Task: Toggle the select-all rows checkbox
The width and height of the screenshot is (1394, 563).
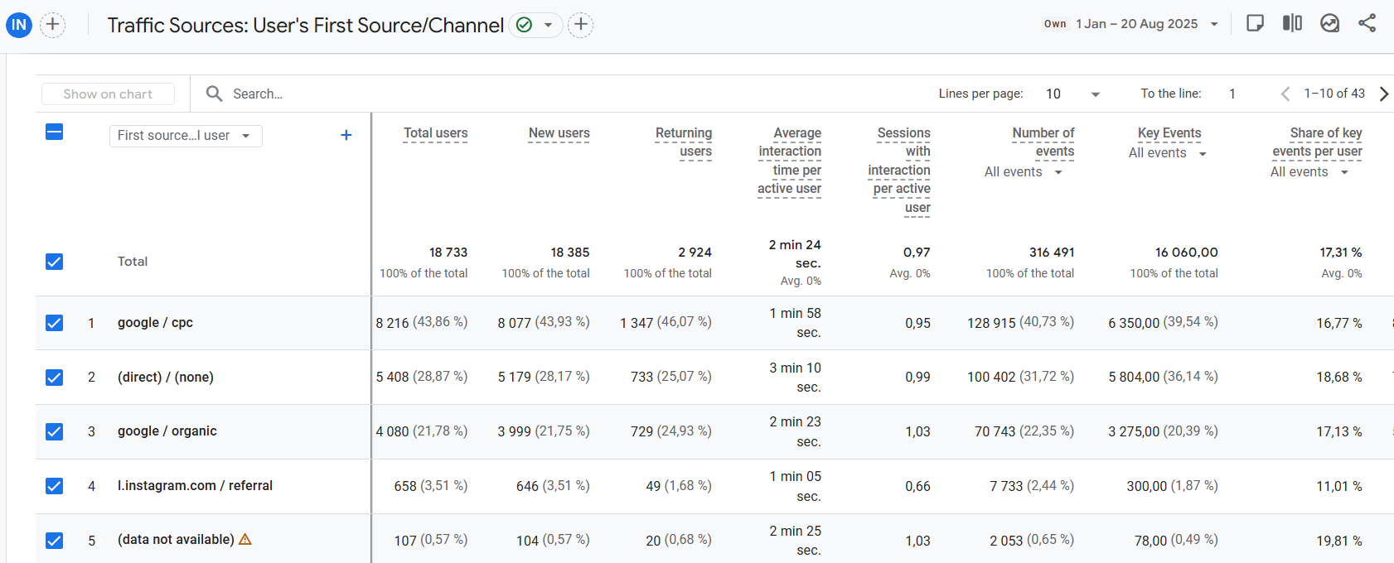Action: 54,132
